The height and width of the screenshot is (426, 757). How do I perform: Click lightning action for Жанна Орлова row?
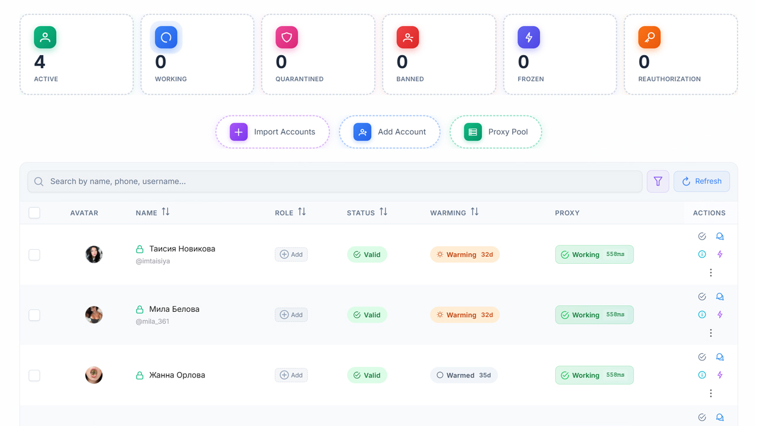pyautogui.click(x=720, y=375)
